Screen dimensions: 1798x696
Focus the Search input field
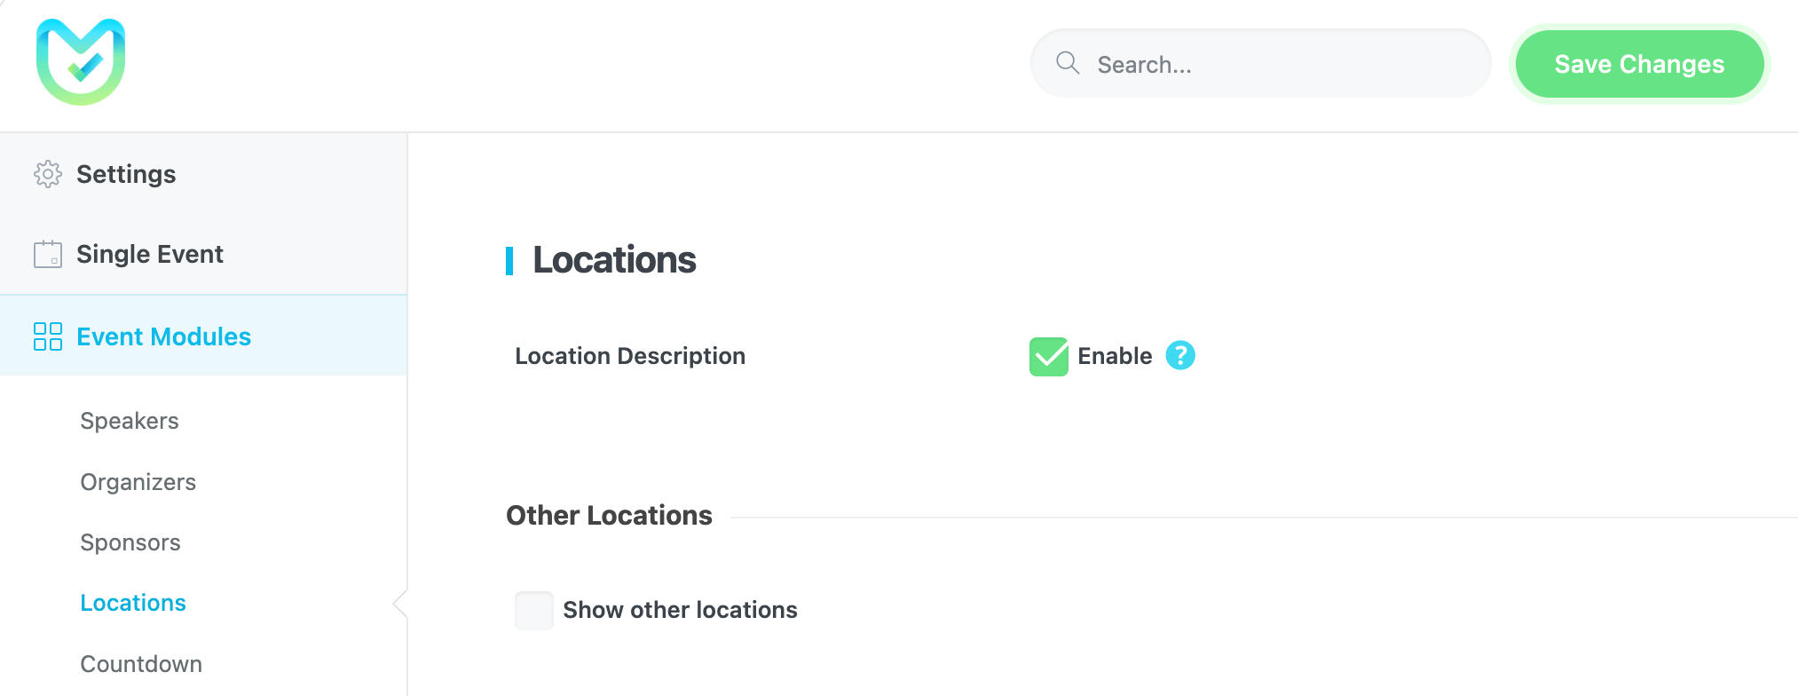tap(1278, 64)
